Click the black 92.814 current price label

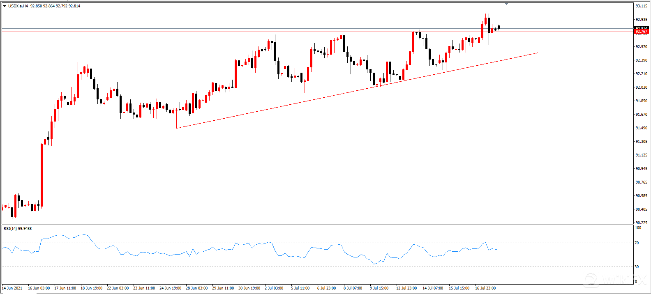(x=641, y=28)
